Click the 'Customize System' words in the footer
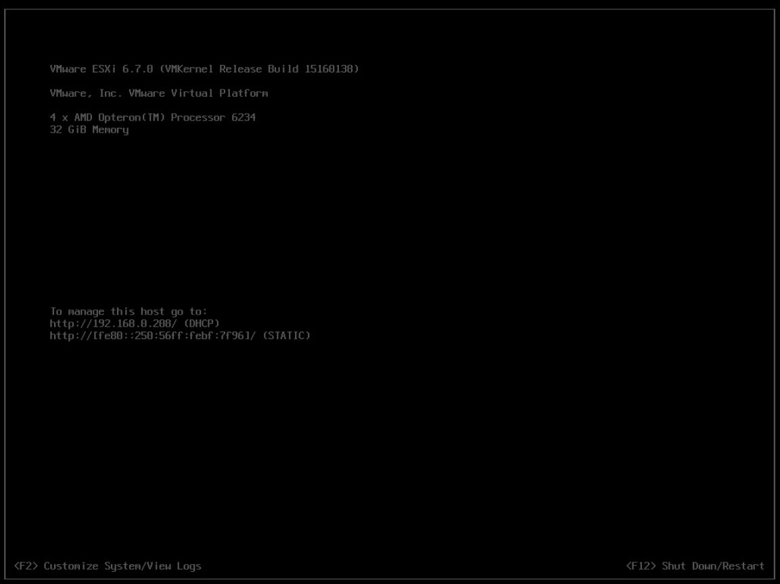This screenshot has width=780, height=584. tap(92, 566)
